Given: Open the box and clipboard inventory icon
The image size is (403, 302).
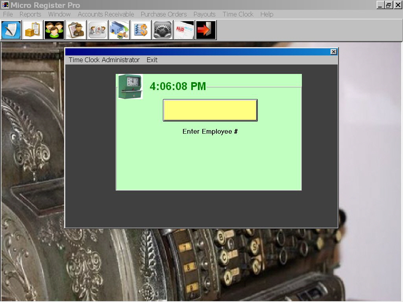Looking at the screenshot, I should pos(33,30).
